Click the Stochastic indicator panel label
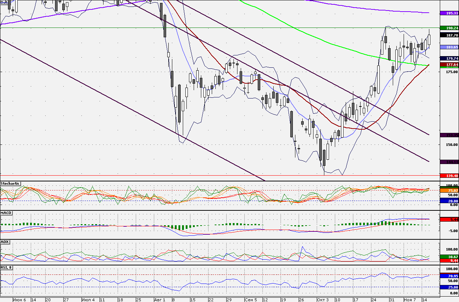The height and width of the screenshot is (302, 459). point(10,184)
